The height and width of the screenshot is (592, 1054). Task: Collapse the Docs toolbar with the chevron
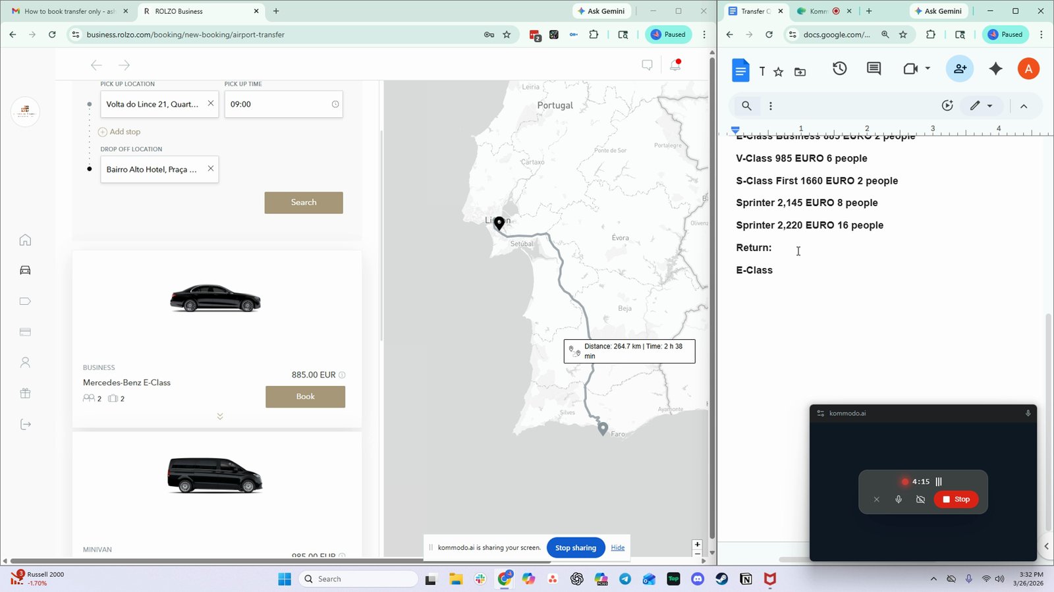point(1024,106)
